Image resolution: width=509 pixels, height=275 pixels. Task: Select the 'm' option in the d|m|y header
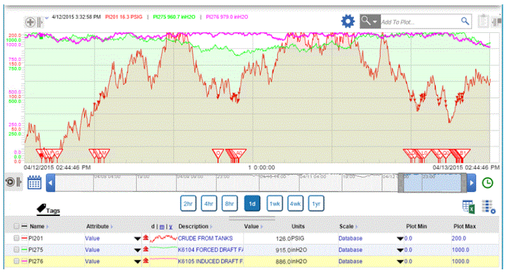coord(161,227)
